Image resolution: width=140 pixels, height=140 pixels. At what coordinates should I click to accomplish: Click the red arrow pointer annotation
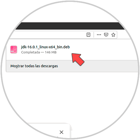(x=78, y=59)
